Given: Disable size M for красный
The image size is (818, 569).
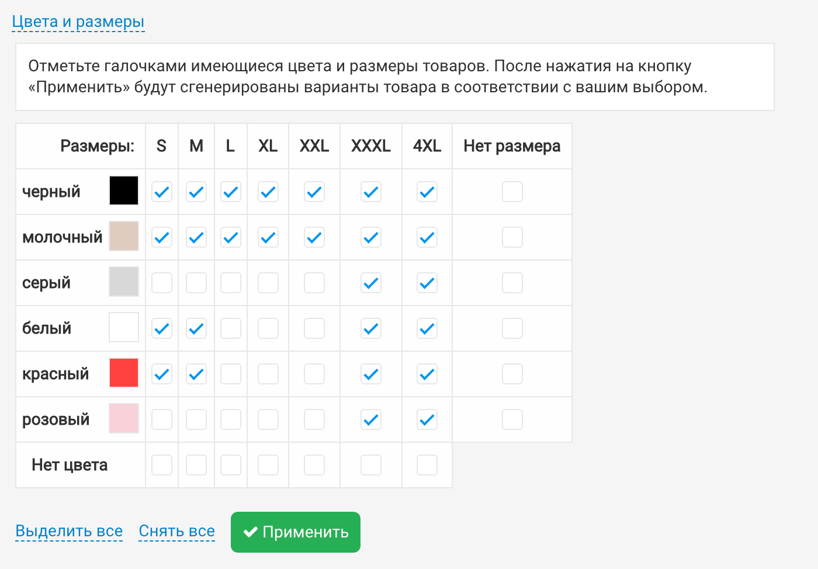Looking at the screenshot, I should click(196, 374).
